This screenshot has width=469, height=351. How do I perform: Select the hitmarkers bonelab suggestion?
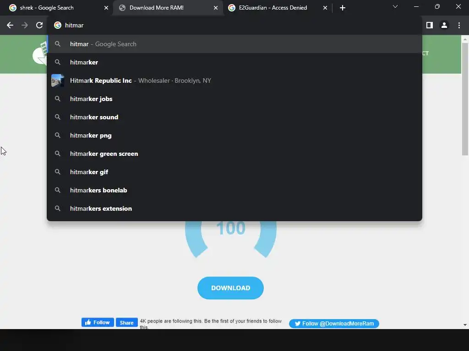[x=235, y=190]
